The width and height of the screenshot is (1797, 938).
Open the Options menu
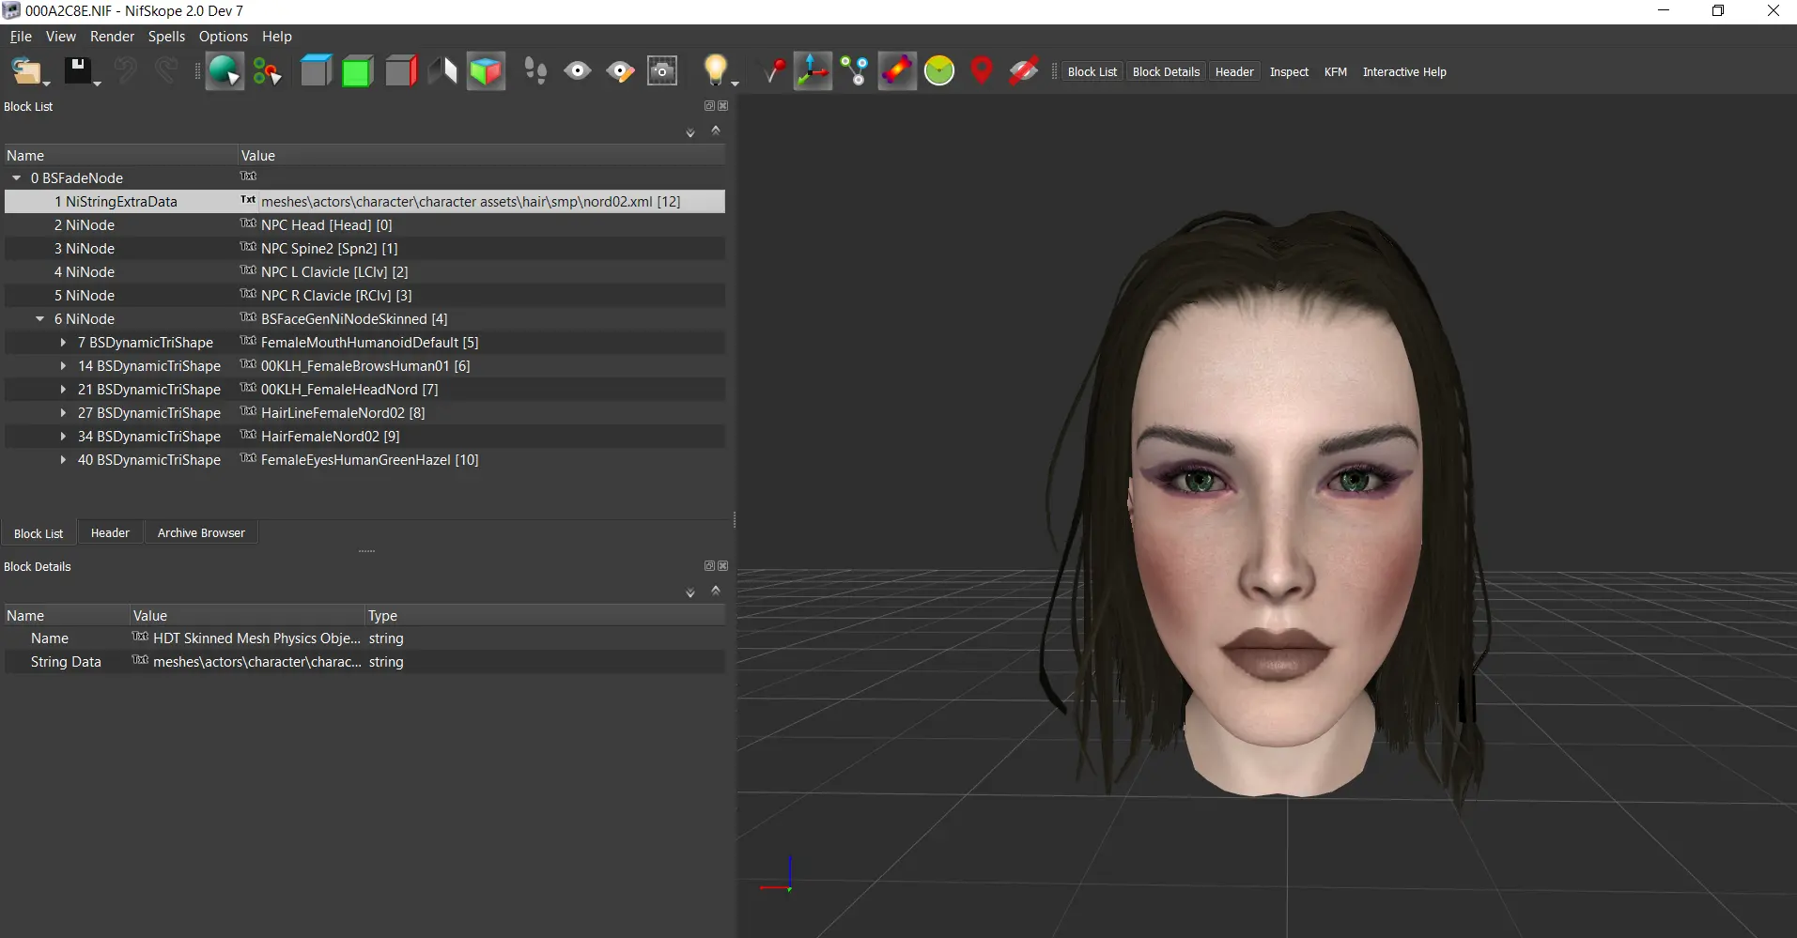click(224, 37)
